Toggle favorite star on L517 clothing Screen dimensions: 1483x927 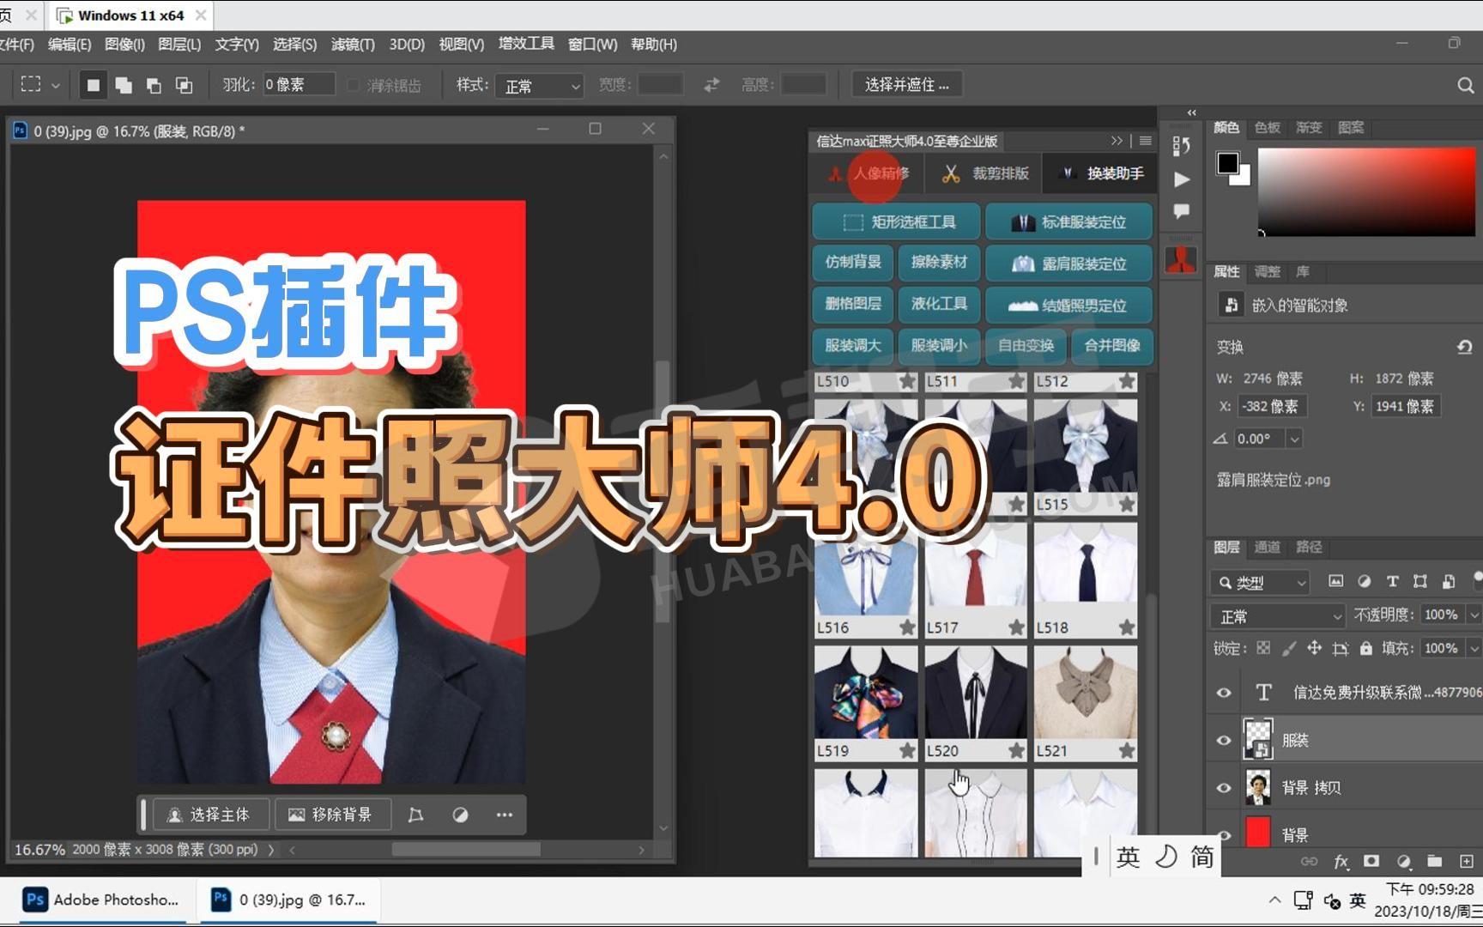pos(1017,627)
